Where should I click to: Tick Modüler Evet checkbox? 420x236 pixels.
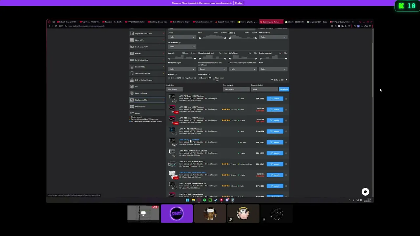click(x=169, y=78)
